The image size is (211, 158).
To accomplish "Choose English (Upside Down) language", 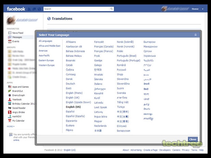I will 78,102.
